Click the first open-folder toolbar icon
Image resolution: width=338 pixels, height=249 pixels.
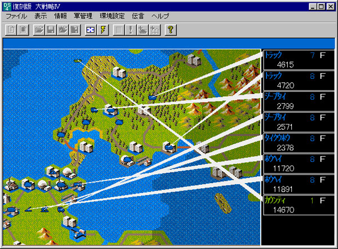click(38, 30)
